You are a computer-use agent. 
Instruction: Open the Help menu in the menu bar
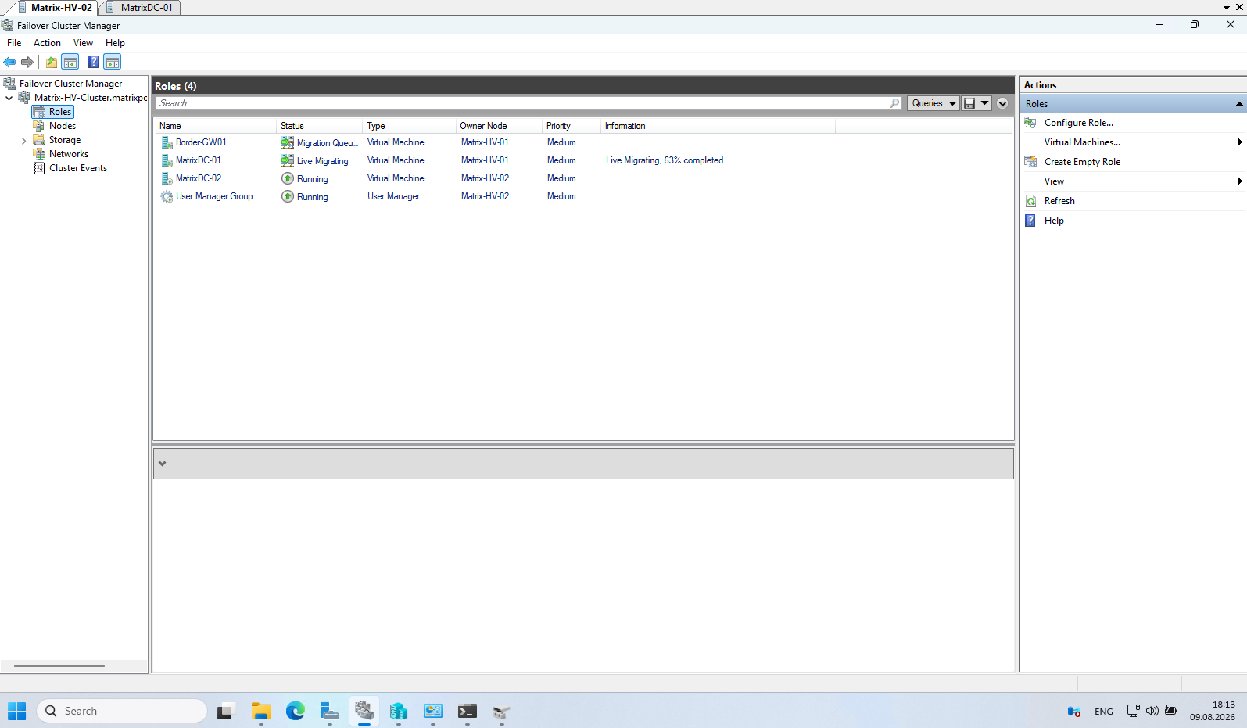pyautogui.click(x=115, y=43)
